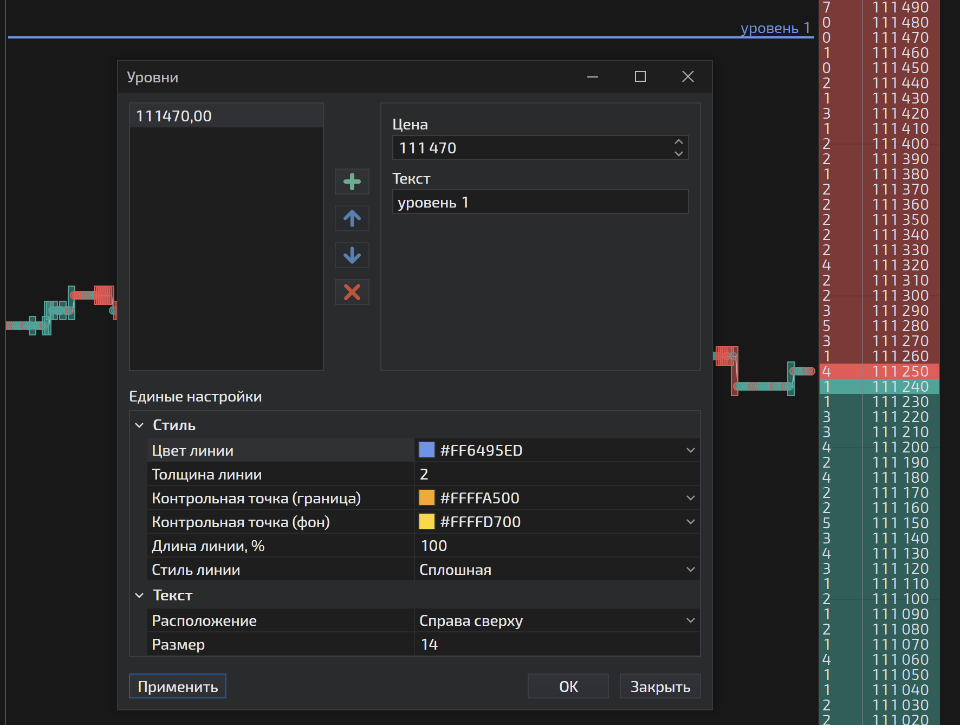Image resolution: width=960 pixels, height=725 pixels.
Task: Maximize the Уровни dialog window
Action: 640,77
